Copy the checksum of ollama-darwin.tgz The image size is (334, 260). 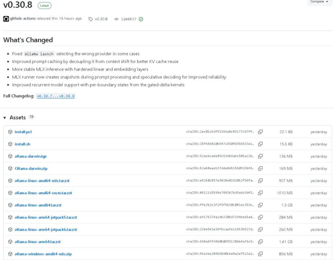point(260,156)
